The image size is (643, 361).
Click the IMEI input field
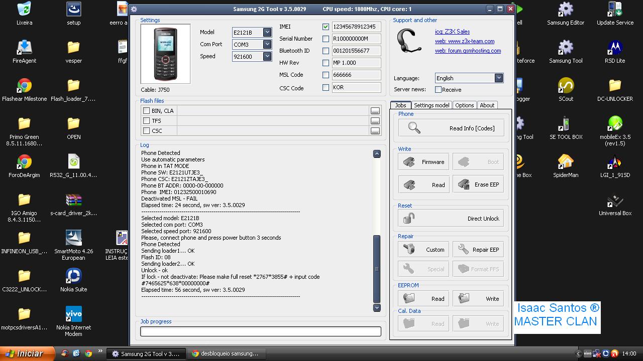point(356,27)
